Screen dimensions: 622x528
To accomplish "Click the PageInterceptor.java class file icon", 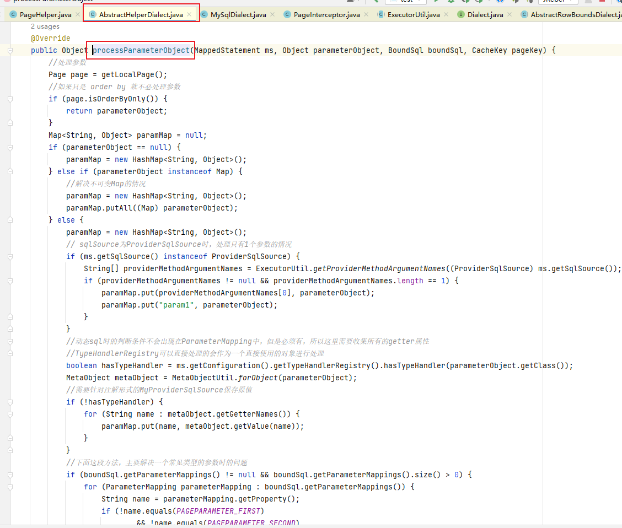I will [287, 15].
